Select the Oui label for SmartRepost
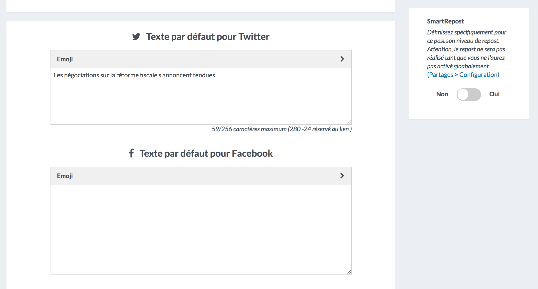The image size is (538, 289). pos(494,94)
